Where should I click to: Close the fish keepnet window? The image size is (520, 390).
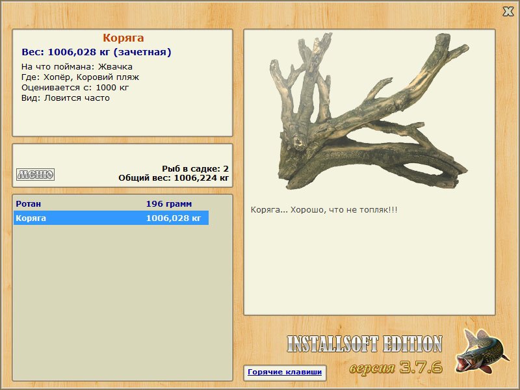tap(508, 12)
